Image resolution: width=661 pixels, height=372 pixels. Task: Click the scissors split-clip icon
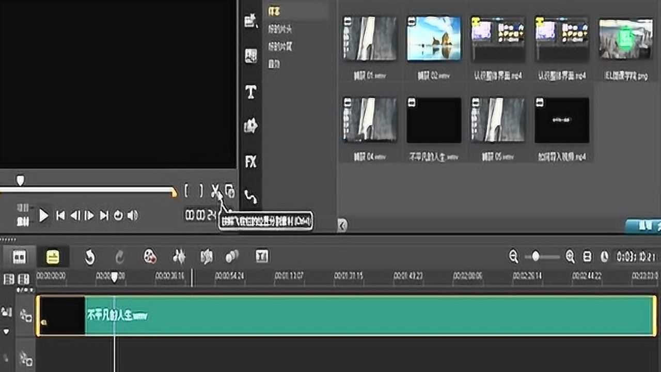(x=215, y=191)
